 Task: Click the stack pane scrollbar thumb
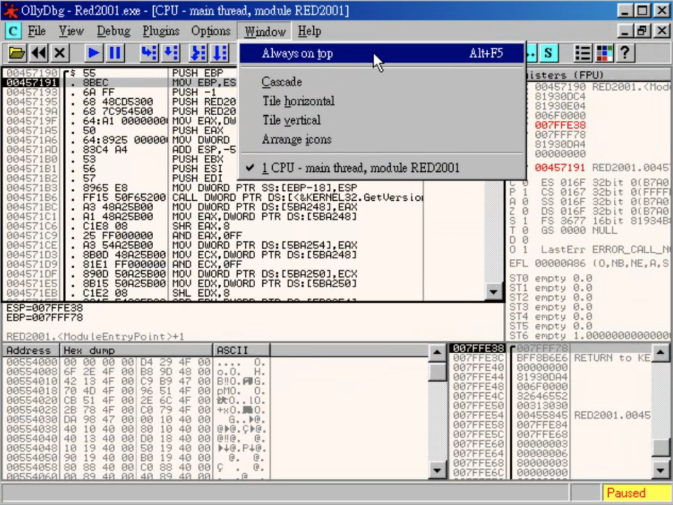tap(660, 448)
